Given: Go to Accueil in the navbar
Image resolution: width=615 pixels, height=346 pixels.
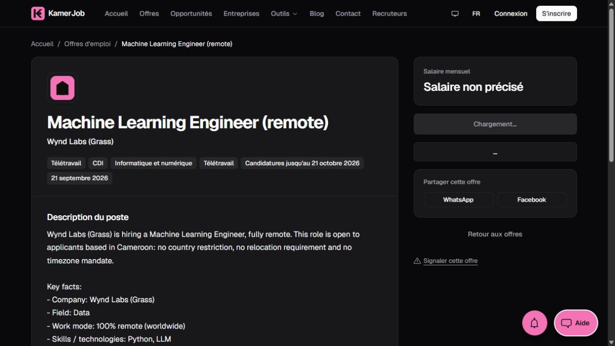Looking at the screenshot, I should point(116,14).
